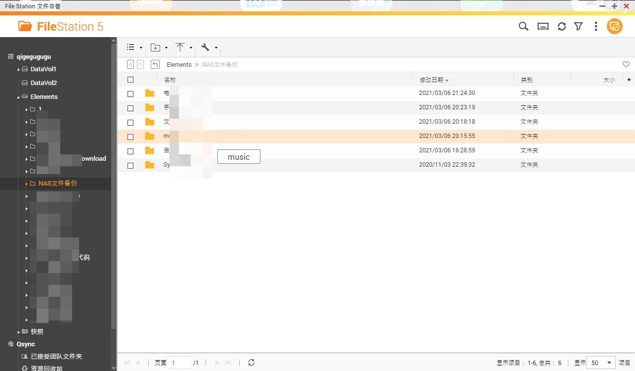The width and height of the screenshot is (635, 371).
Task: Open the background tasks orange icon
Action: [x=614, y=26]
